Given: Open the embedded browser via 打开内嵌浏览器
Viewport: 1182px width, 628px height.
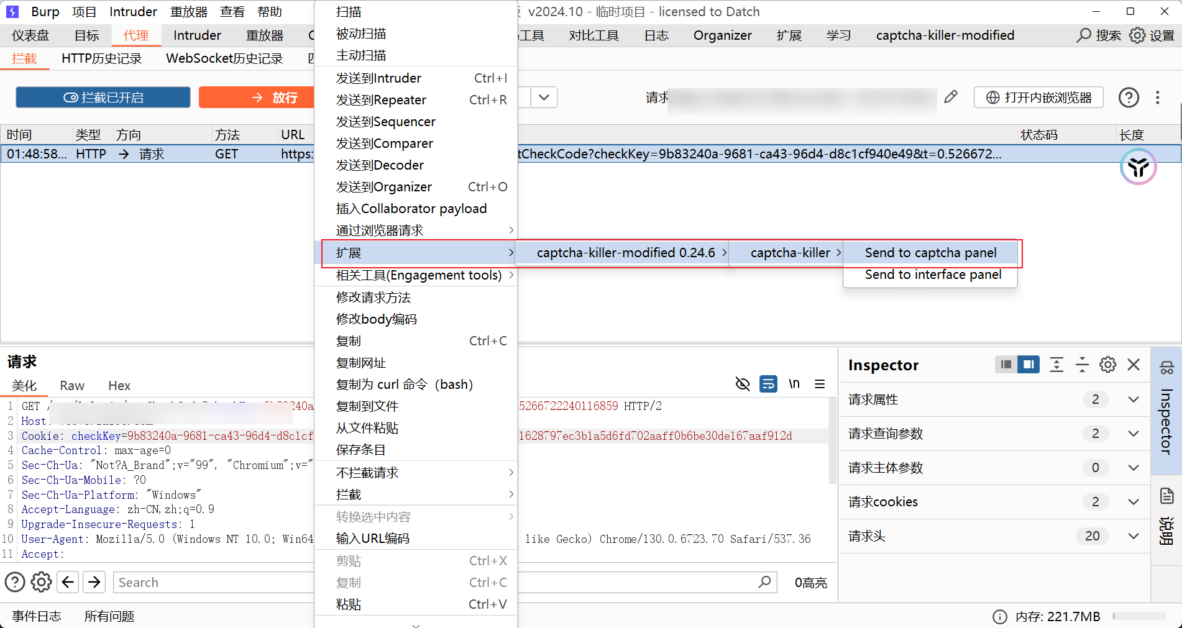Looking at the screenshot, I should point(1038,97).
